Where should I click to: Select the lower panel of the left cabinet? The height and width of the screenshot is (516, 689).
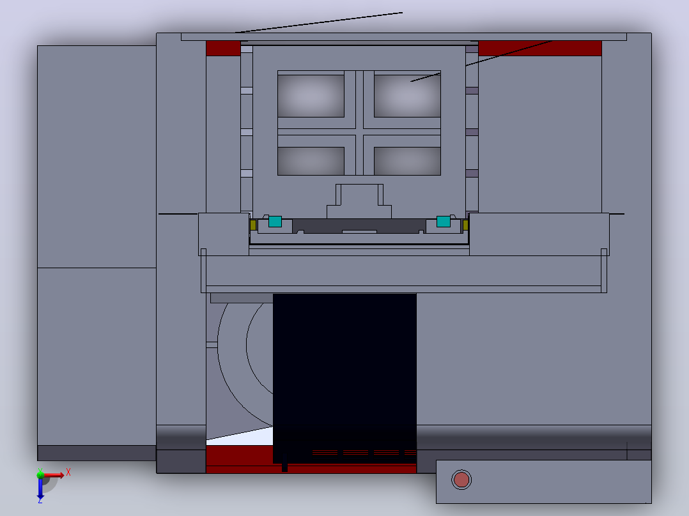pos(97,356)
